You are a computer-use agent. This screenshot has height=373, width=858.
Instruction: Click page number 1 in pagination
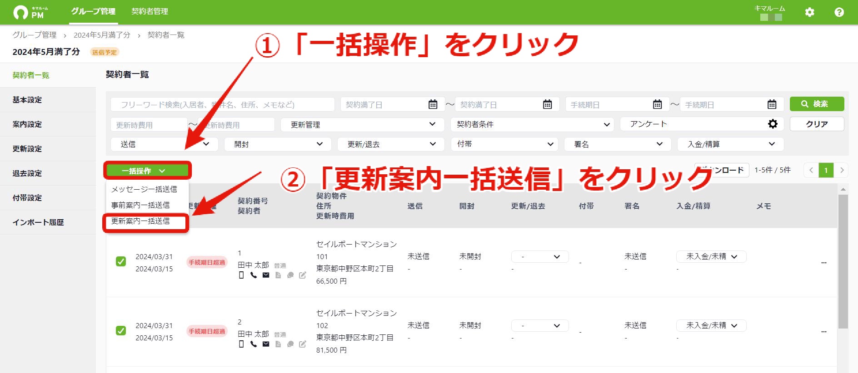pos(826,170)
